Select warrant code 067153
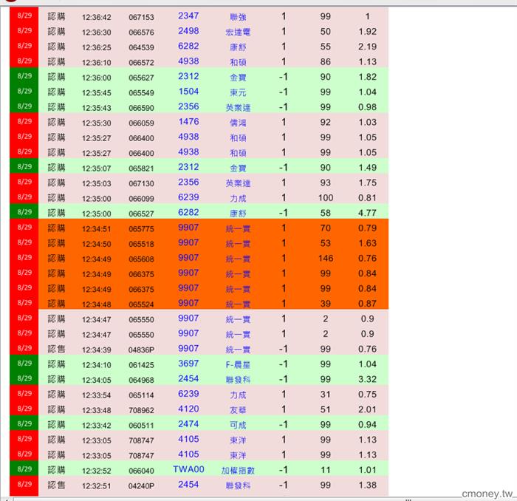 141,17
